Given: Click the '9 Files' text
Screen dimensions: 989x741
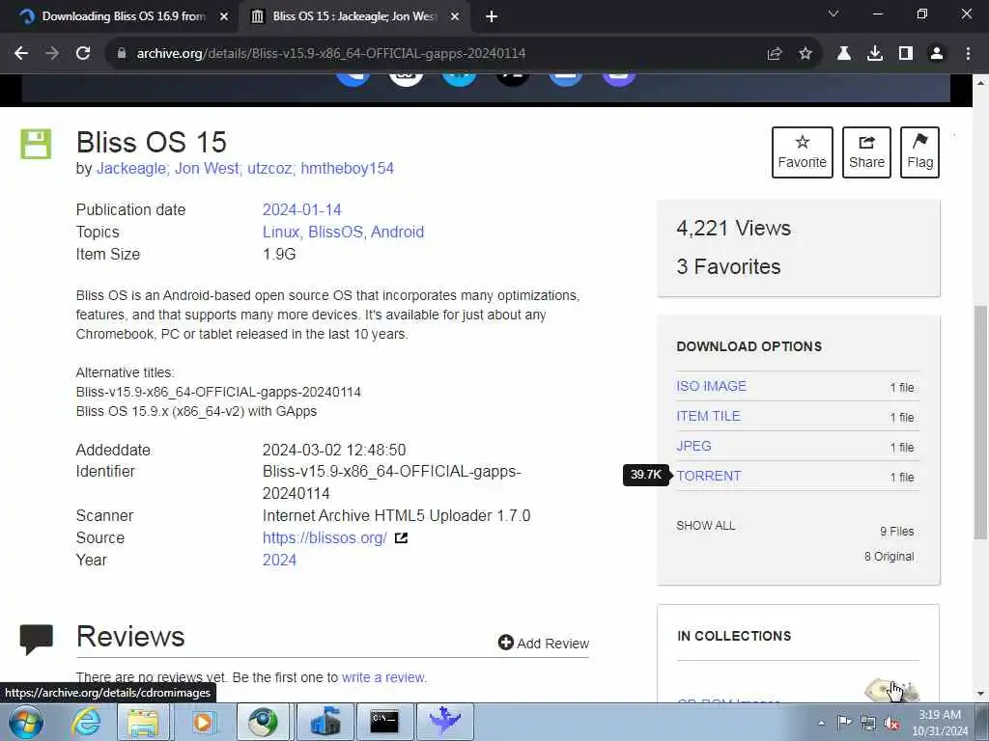Looking at the screenshot, I should [x=897, y=532].
